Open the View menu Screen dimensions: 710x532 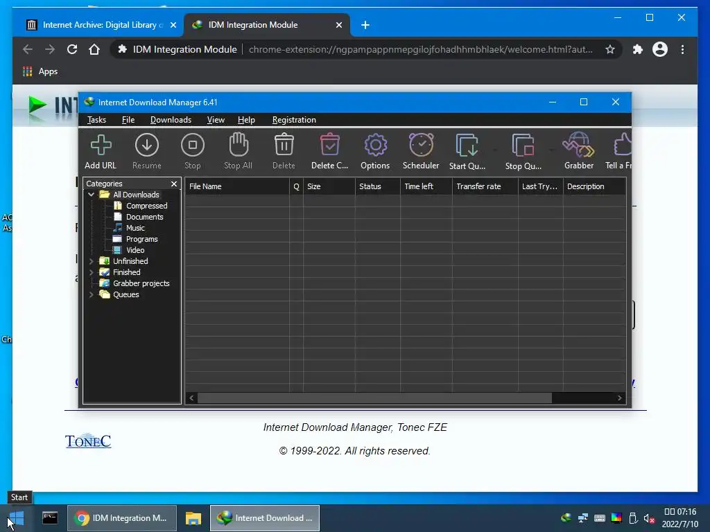point(216,120)
